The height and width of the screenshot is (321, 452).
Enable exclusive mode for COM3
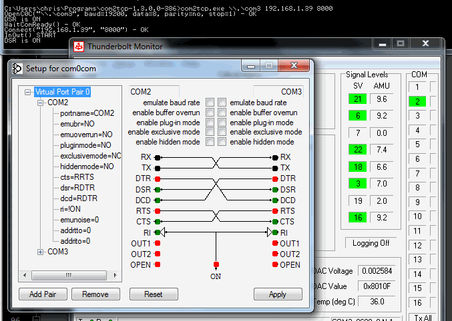[222, 132]
